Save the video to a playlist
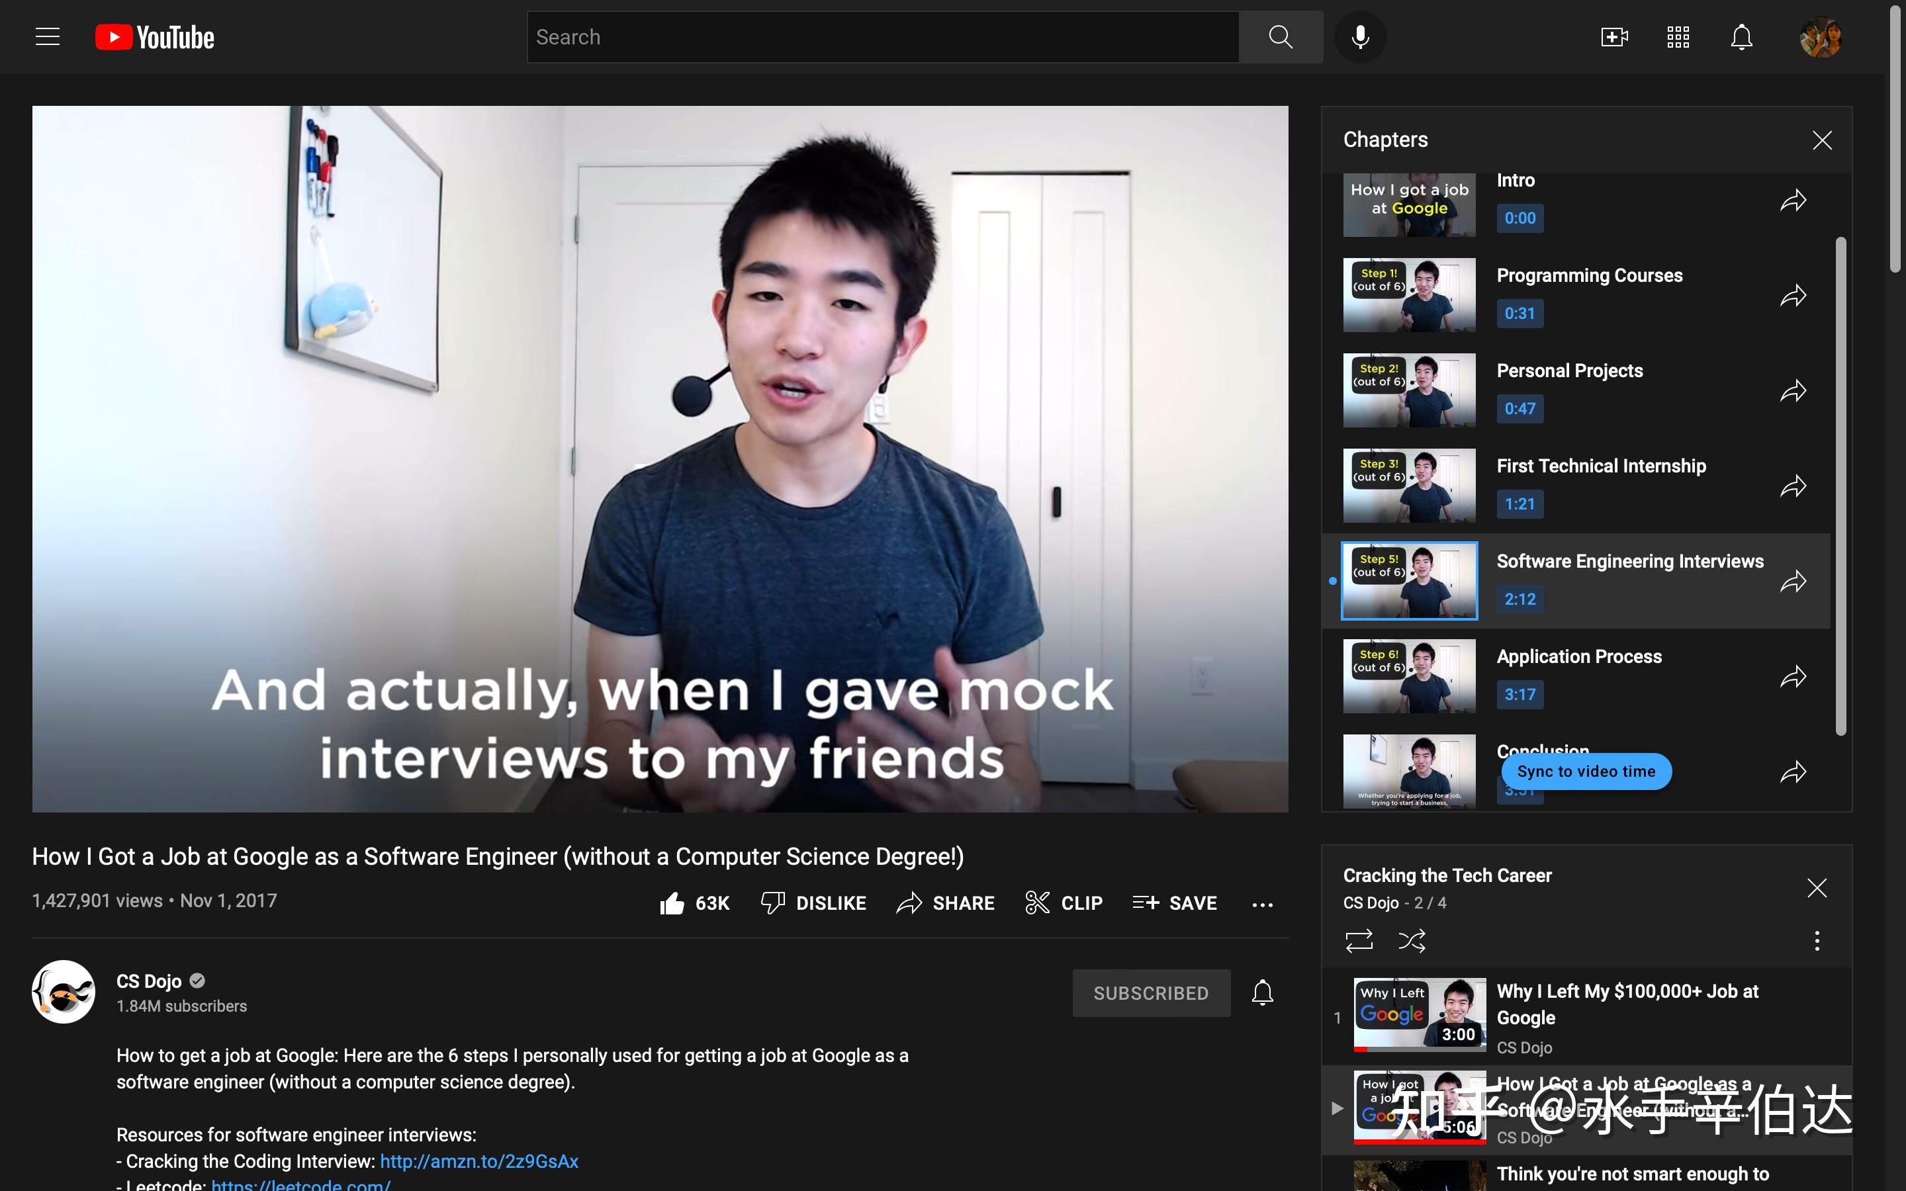The image size is (1906, 1191). (1174, 903)
